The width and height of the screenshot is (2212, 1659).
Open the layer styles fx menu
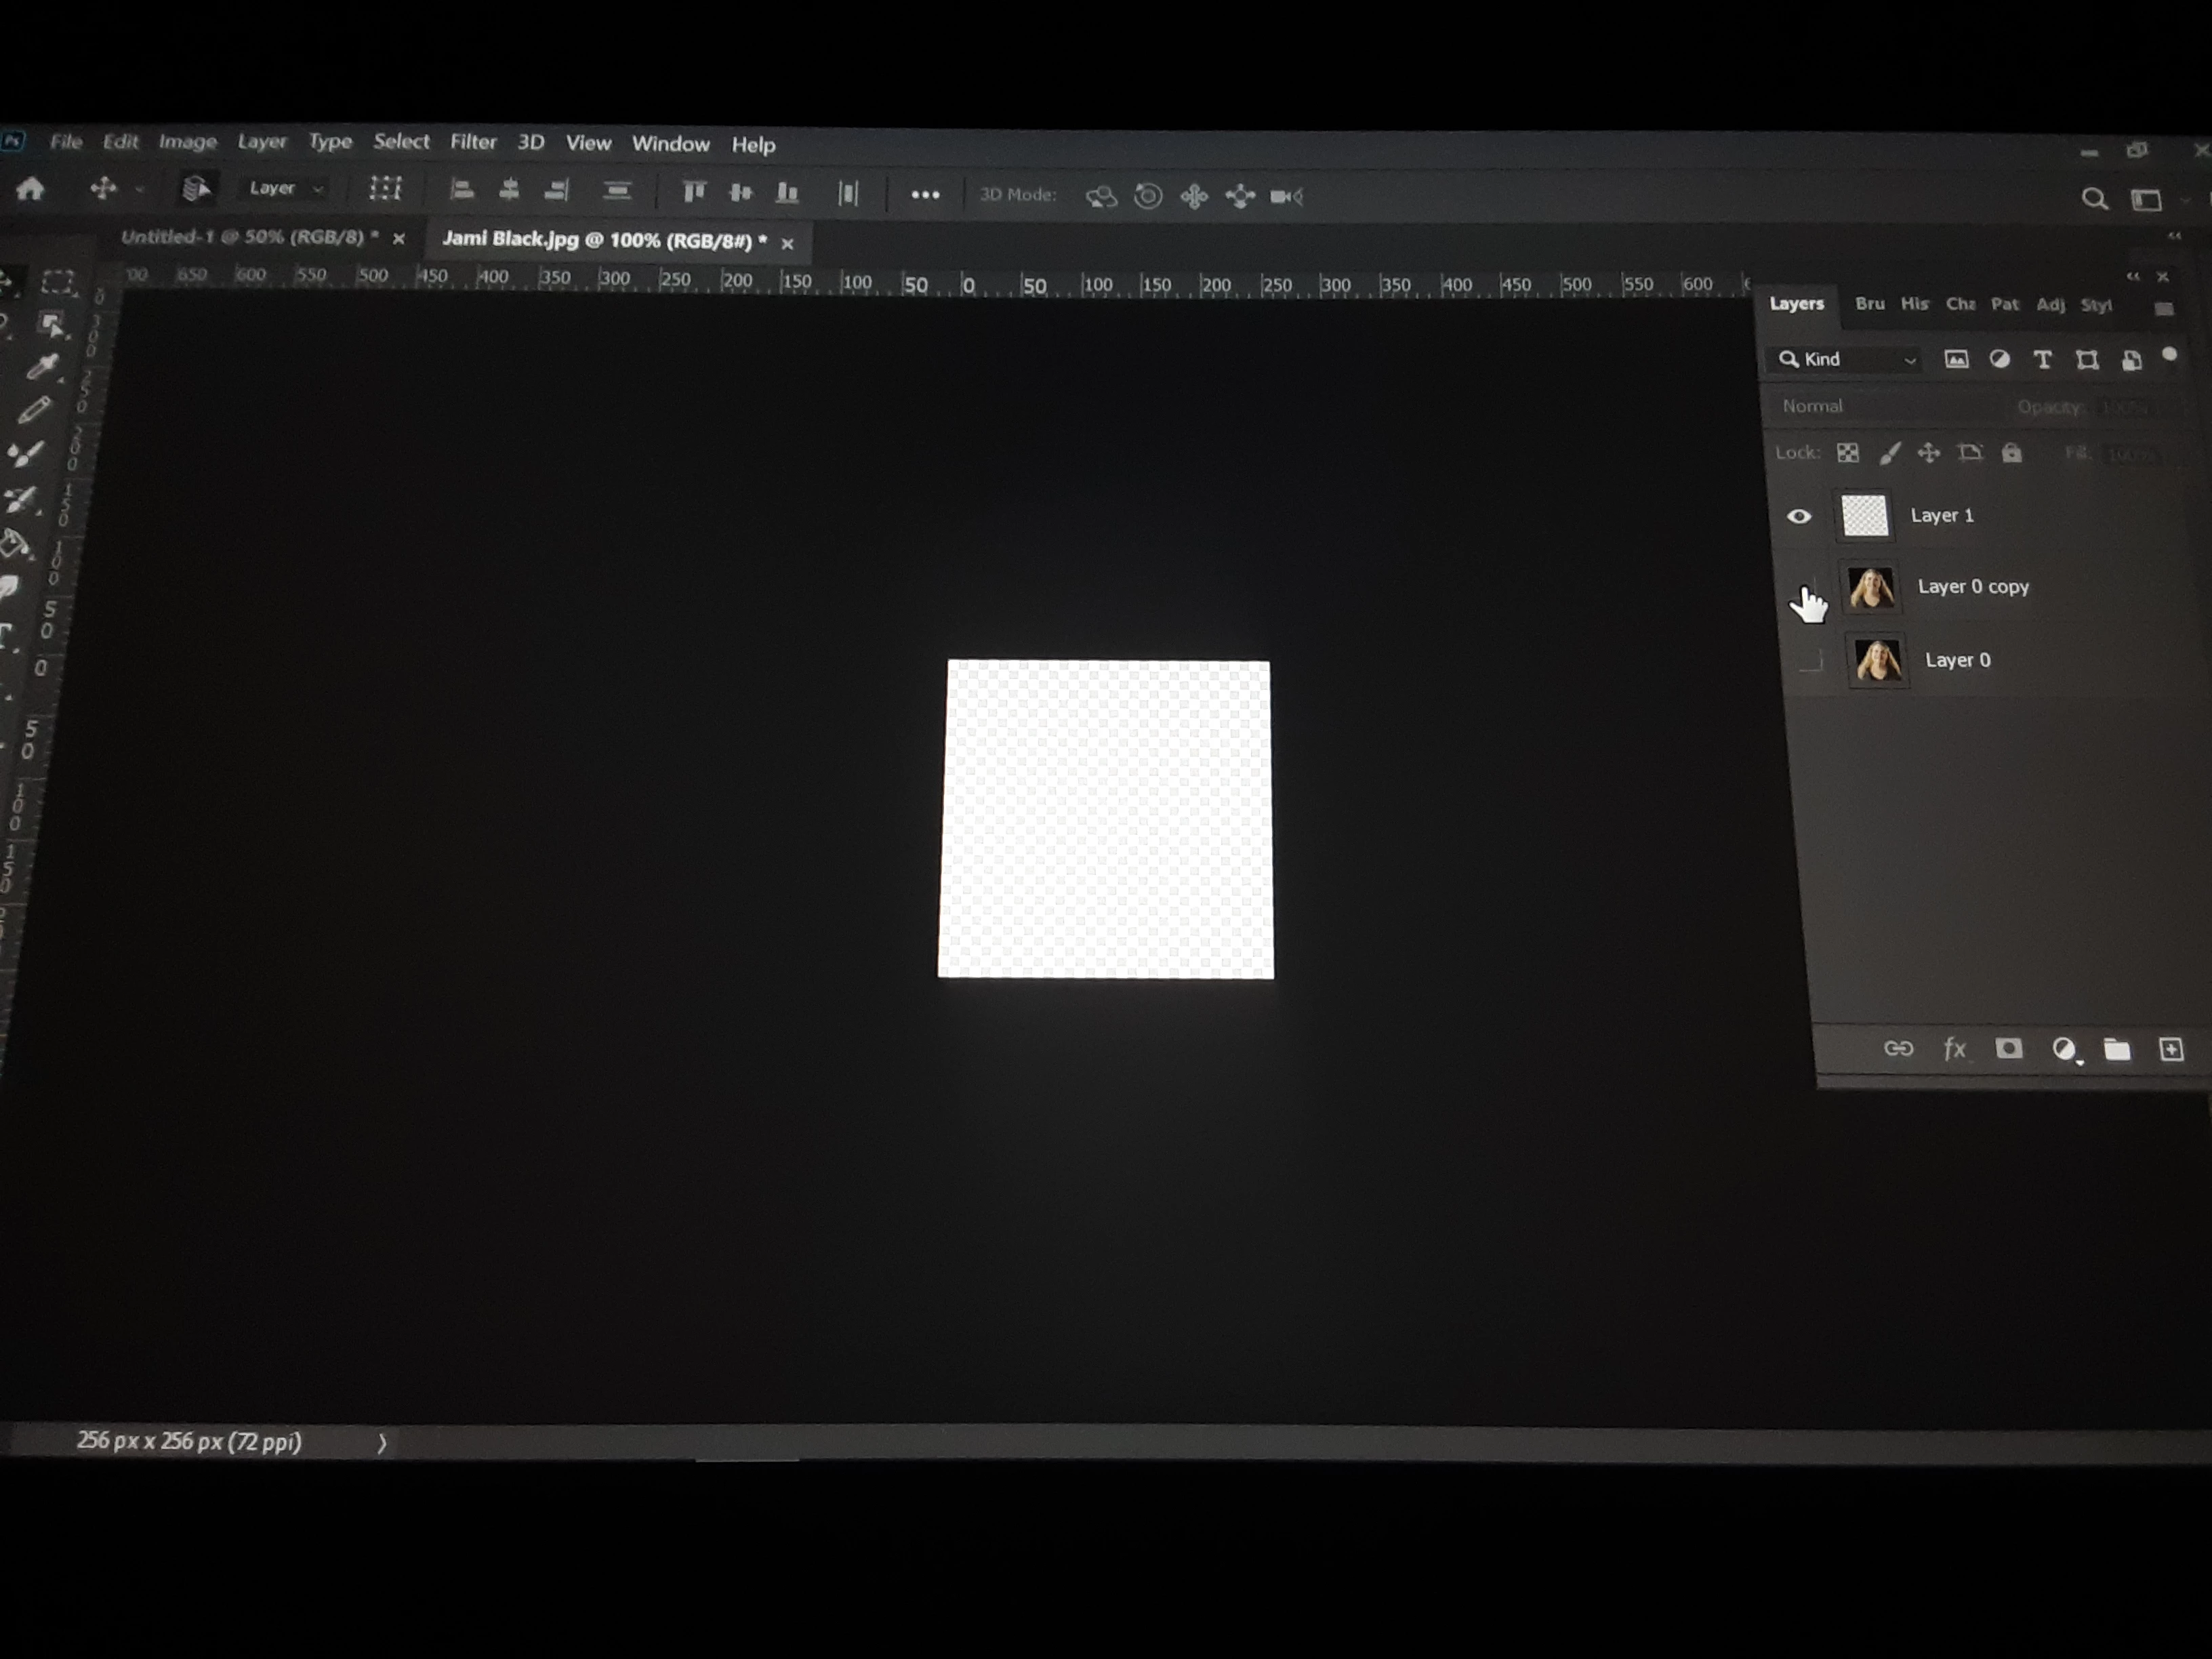(x=1954, y=1048)
